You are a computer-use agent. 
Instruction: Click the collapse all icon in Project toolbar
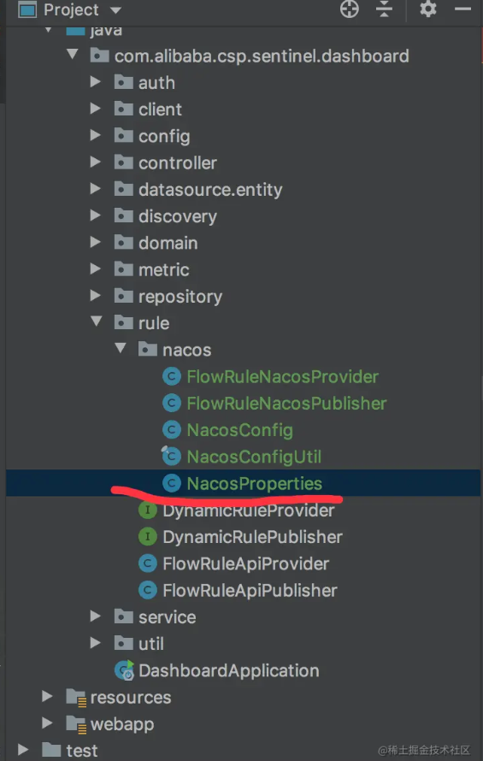pyautogui.click(x=384, y=9)
